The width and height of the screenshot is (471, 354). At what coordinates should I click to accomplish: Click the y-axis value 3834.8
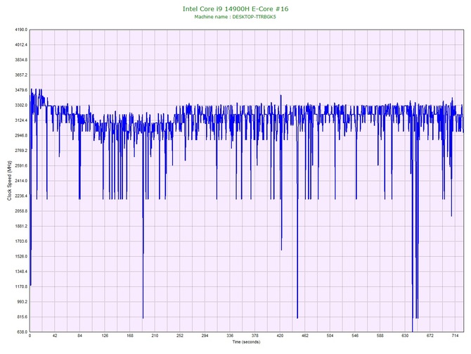[21, 60]
